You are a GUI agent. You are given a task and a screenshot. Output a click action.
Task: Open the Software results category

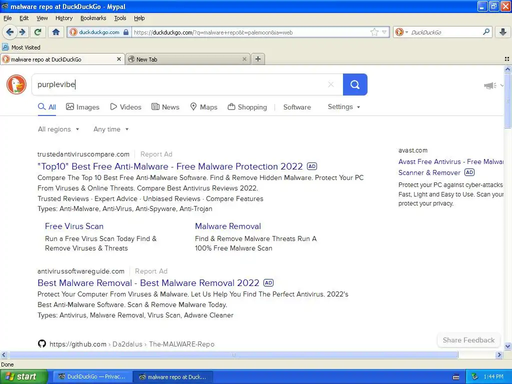click(x=297, y=107)
